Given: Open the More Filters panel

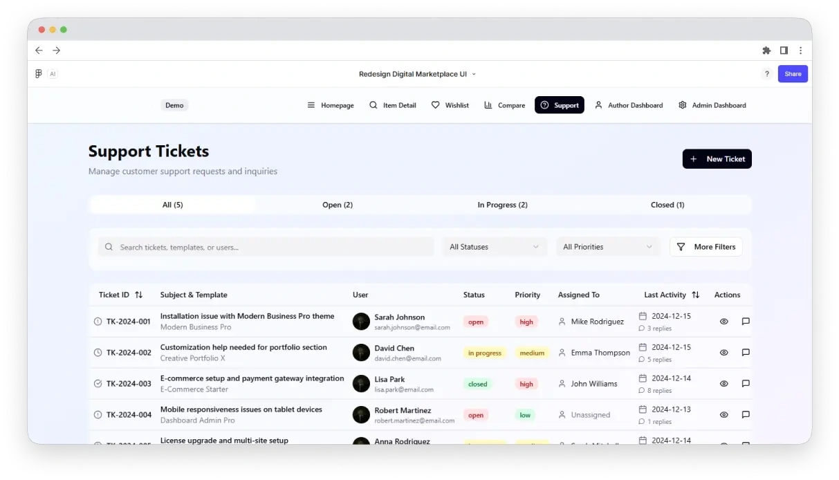Looking at the screenshot, I should click(x=706, y=246).
